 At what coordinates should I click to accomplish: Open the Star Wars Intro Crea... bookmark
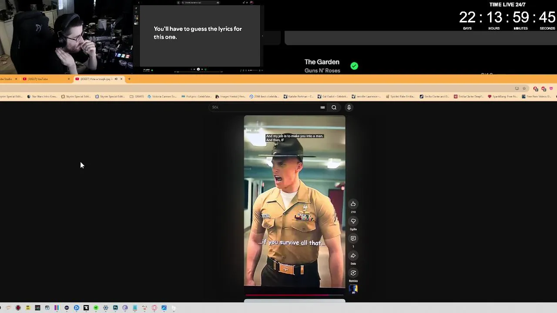[42, 97]
